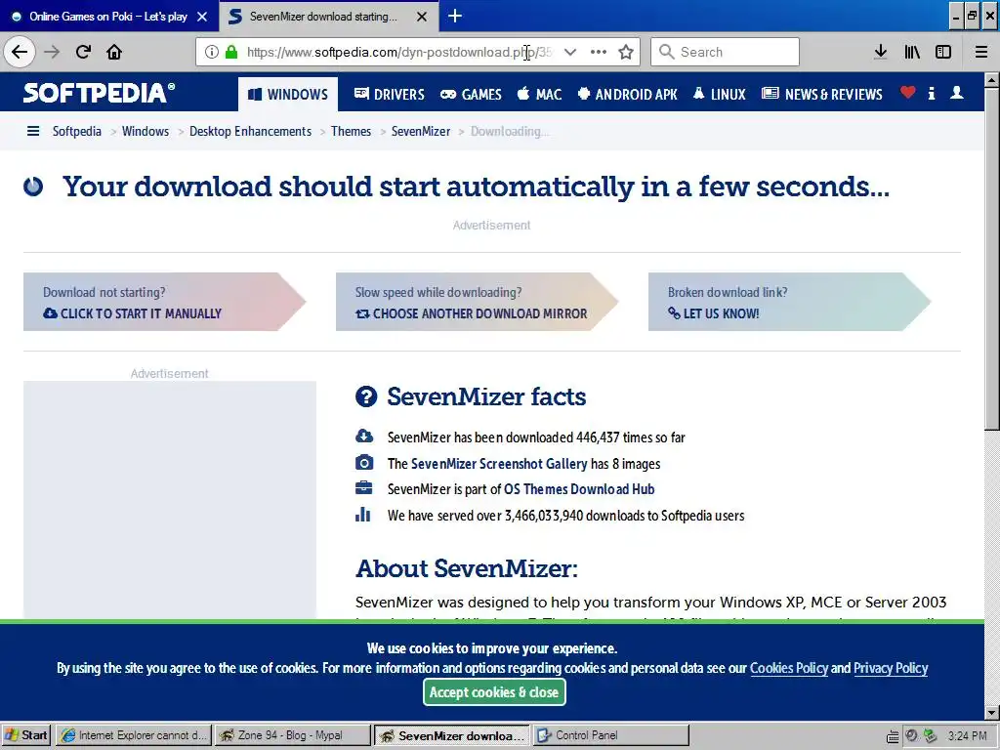Screen dimensions: 1000x750
Task: Reload the current page
Action: pyautogui.click(x=83, y=52)
